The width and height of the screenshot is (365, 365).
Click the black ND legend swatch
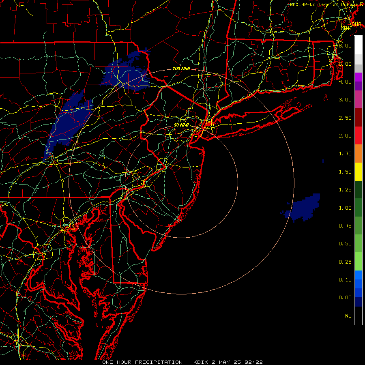point(358,316)
